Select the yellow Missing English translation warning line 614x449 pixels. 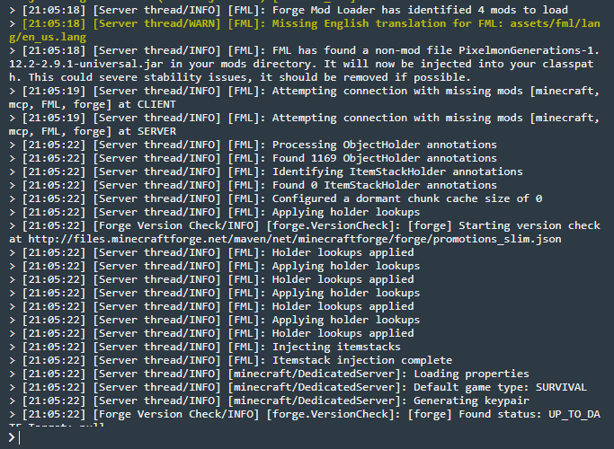pyautogui.click(x=305, y=31)
